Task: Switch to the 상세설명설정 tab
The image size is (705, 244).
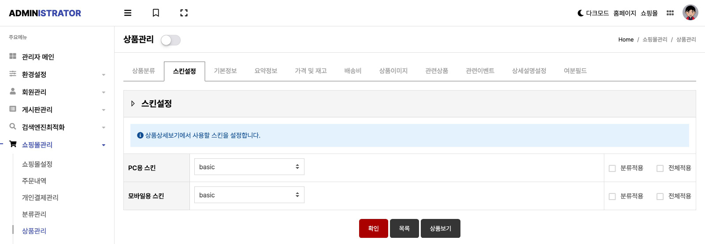Action: click(529, 71)
